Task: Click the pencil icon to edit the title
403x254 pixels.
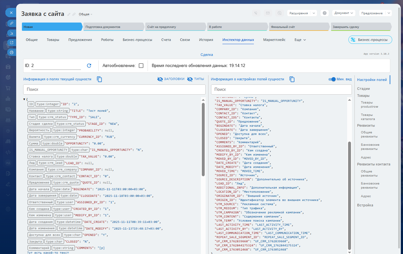Action: [x=69, y=14]
